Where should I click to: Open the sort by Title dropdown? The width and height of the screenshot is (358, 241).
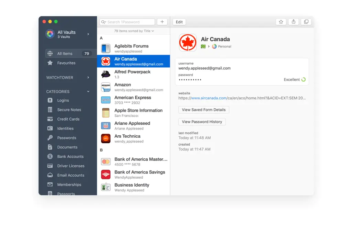[134, 31]
